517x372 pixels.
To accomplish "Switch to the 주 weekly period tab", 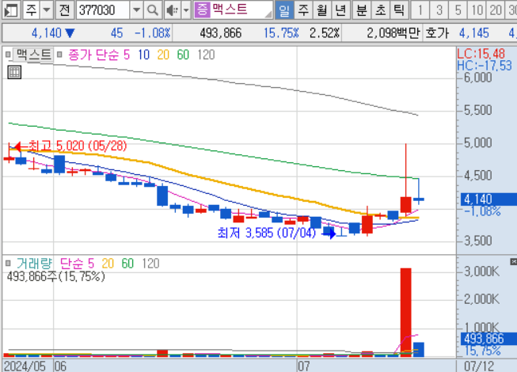I will pos(303,9).
